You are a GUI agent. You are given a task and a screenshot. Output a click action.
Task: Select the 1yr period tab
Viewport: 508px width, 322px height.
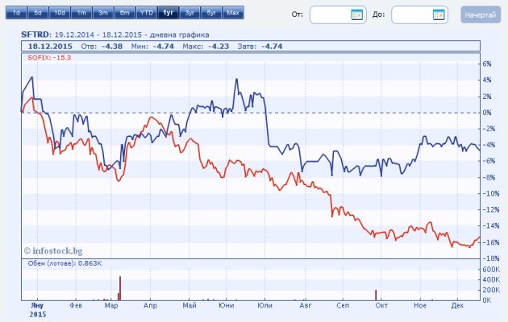[x=169, y=13]
